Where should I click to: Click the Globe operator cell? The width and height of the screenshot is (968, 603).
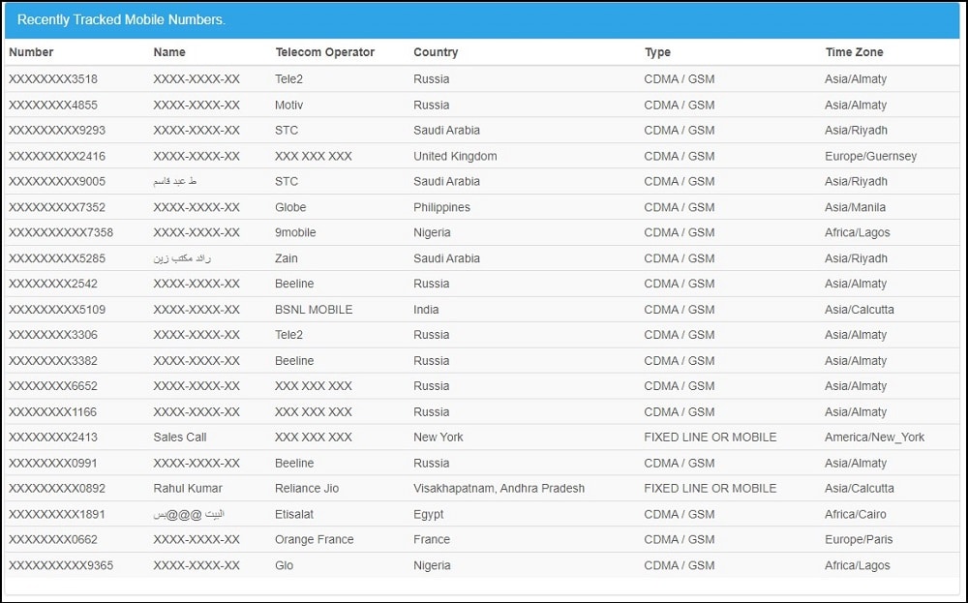coord(290,207)
